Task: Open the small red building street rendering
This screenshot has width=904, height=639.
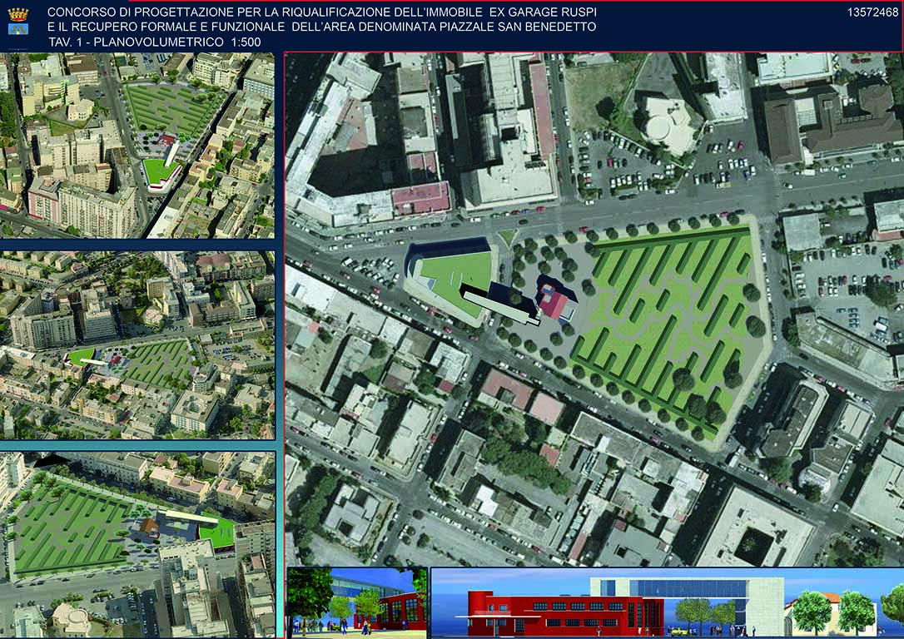Action: pyautogui.click(x=357, y=602)
